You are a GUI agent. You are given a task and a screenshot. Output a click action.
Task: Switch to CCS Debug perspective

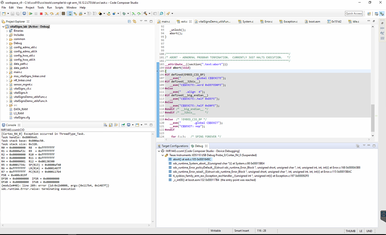pyautogui.click(x=382, y=14)
